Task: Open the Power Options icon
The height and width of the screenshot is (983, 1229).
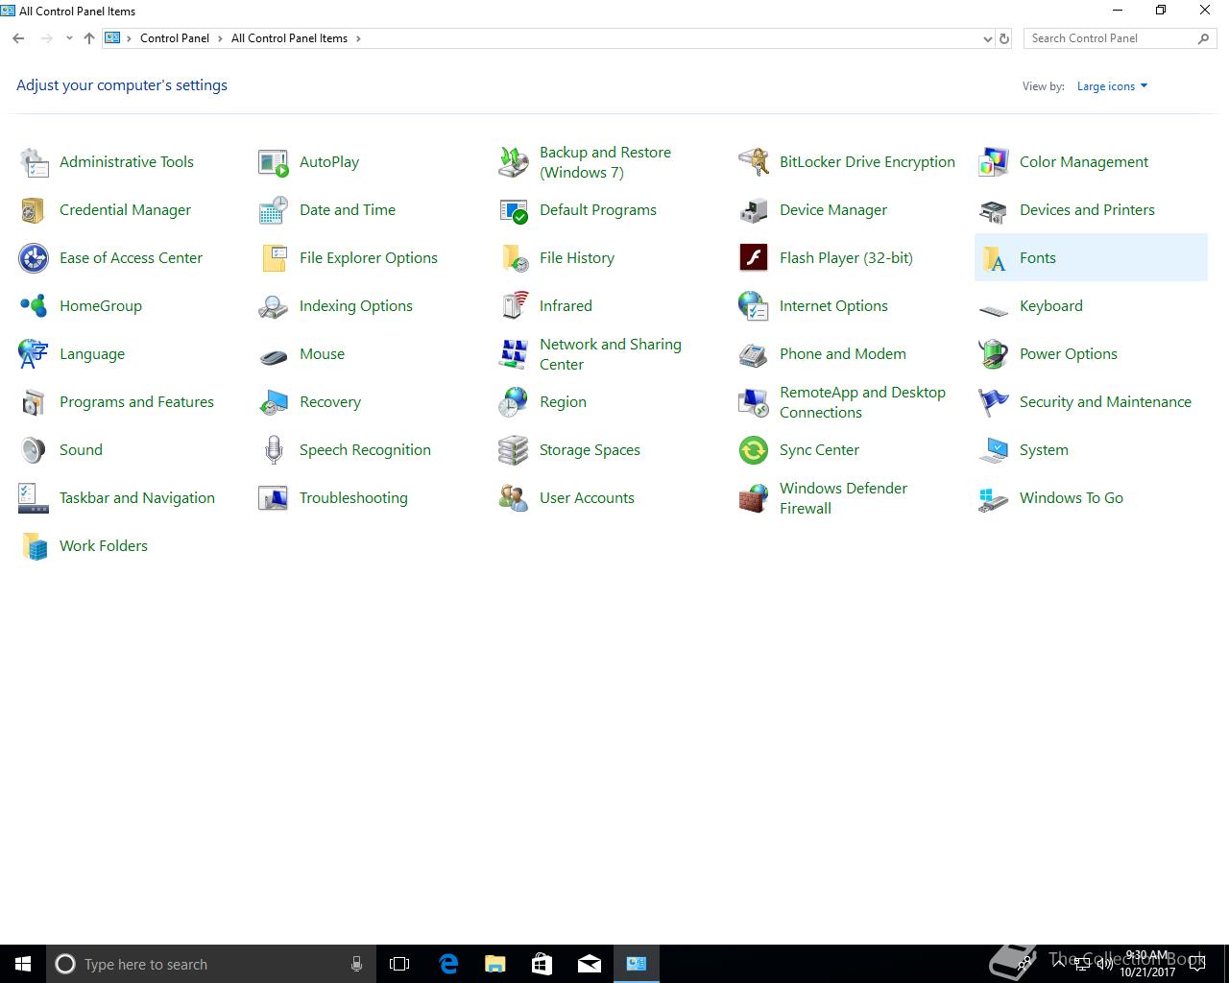Action: (994, 354)
